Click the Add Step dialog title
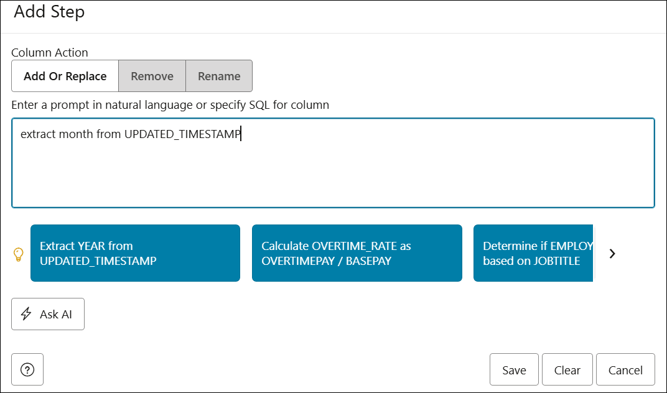The width and height of the screenshot is (667, 393). [50, 12]
